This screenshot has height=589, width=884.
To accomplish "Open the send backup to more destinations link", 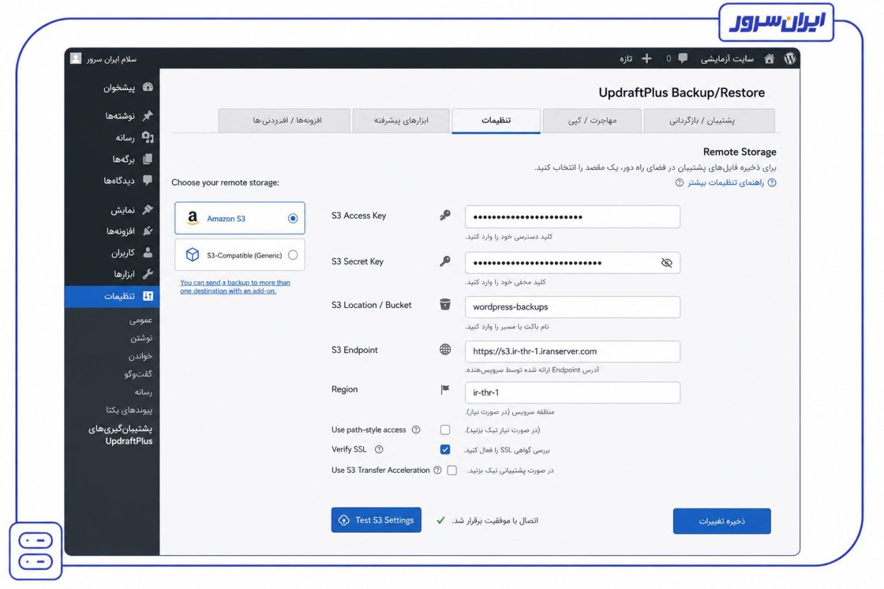I will (235, 287).
